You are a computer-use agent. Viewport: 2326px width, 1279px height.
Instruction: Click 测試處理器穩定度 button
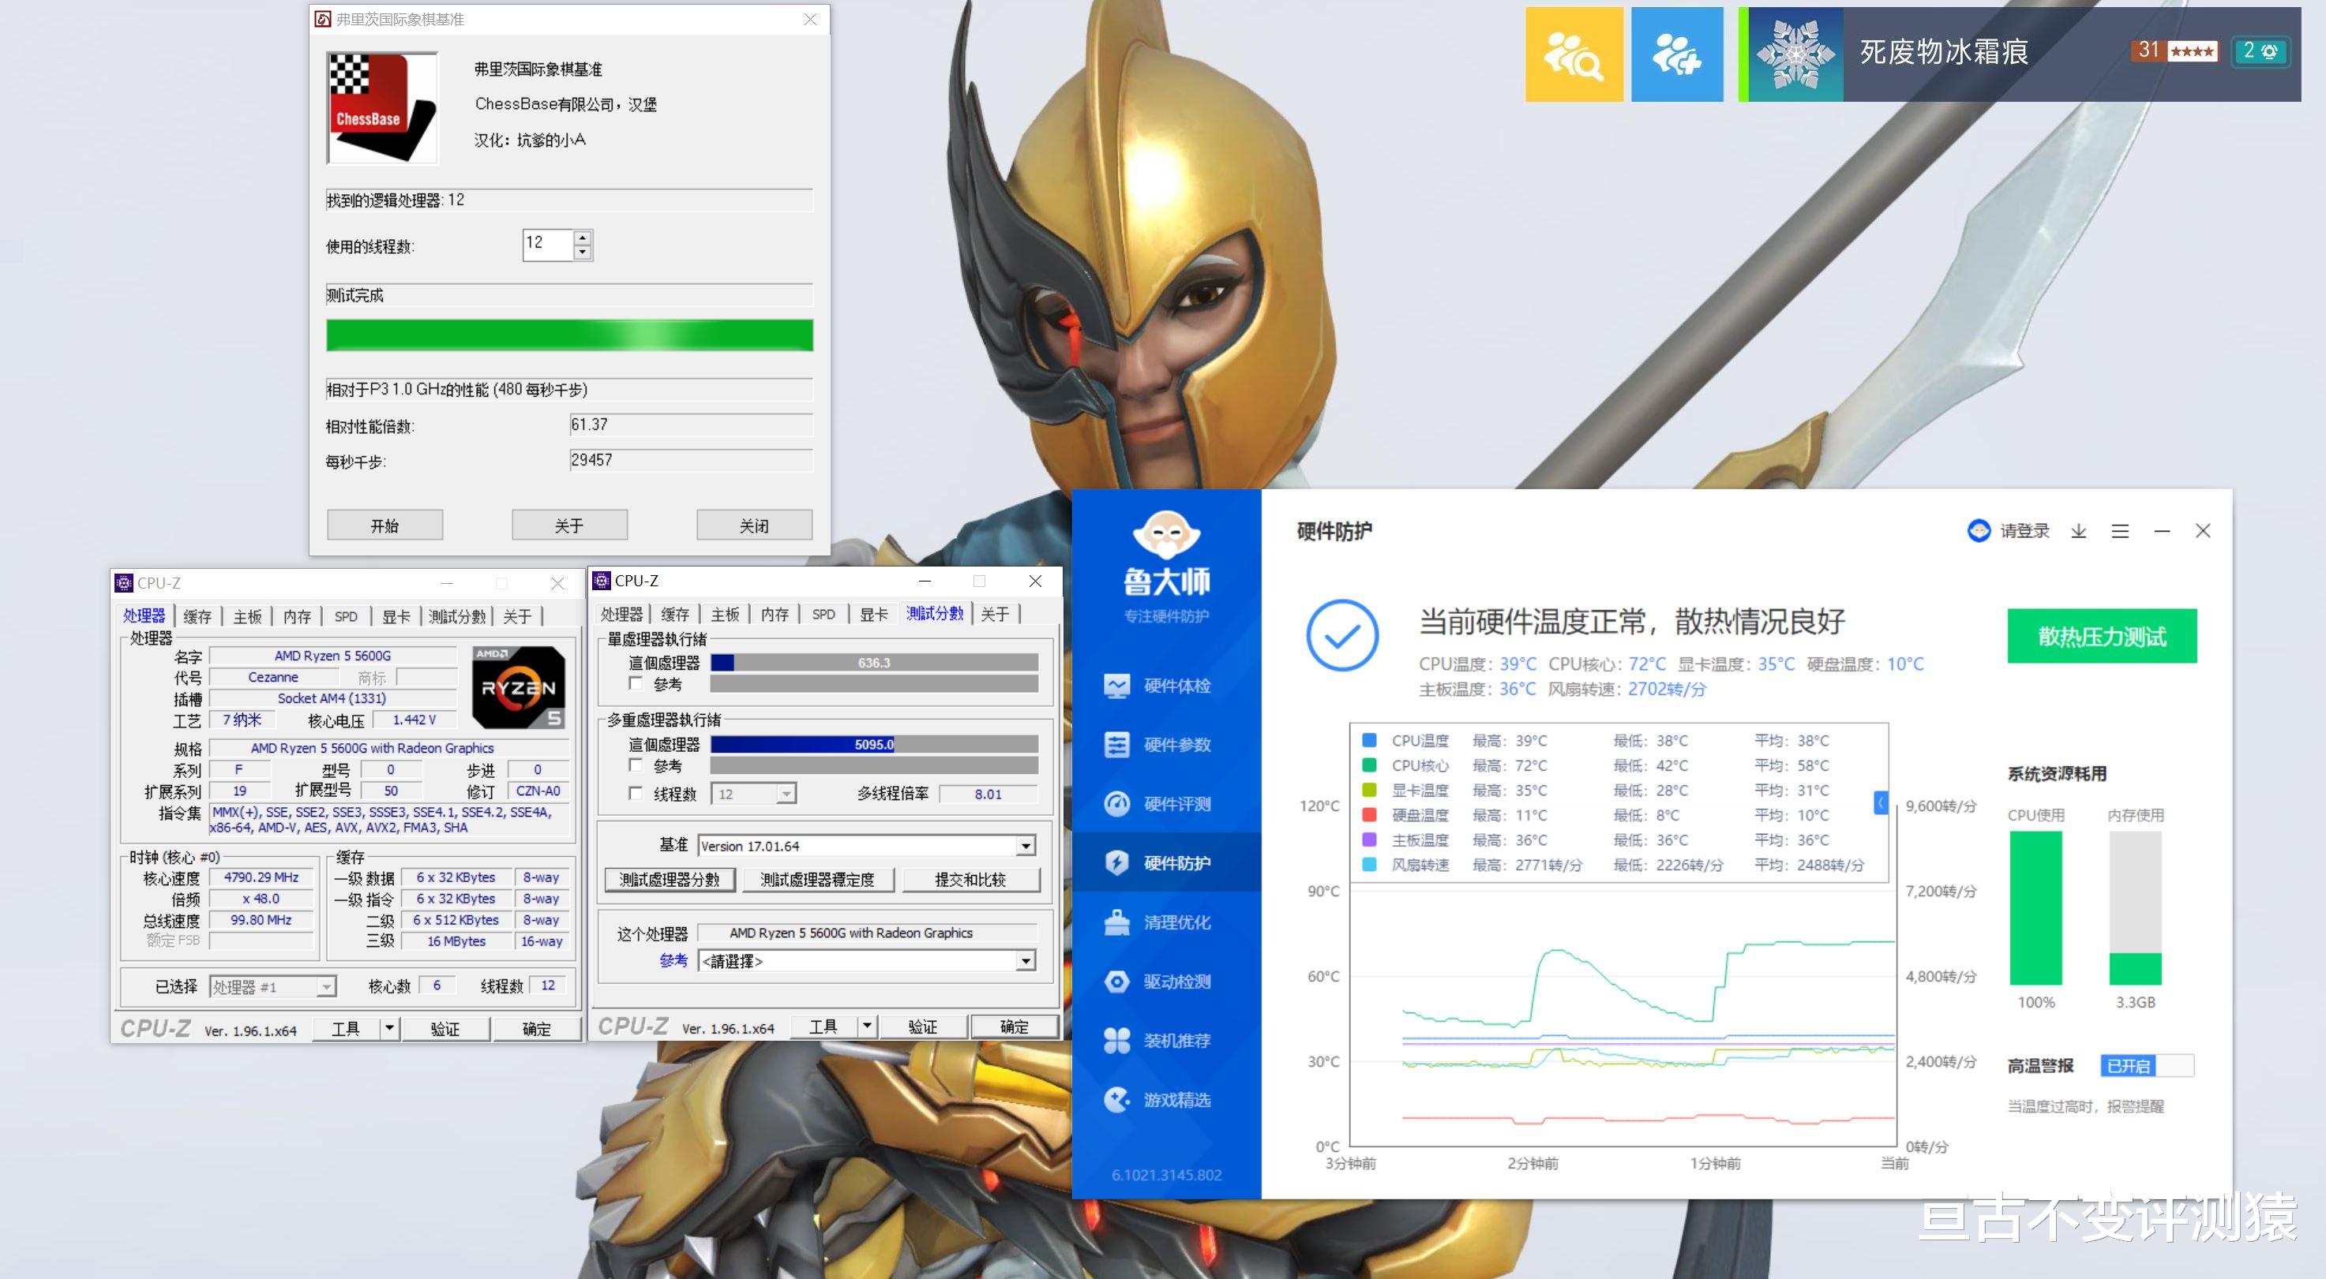[818, 880]
